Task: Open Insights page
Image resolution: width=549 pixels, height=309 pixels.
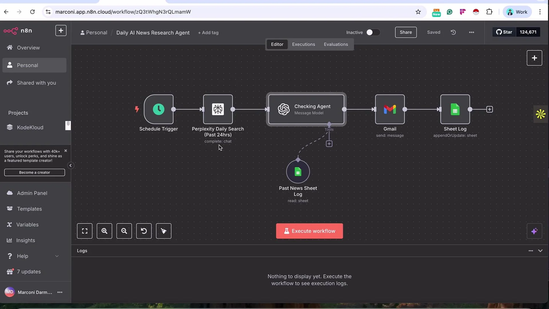Action: point(34,240)
